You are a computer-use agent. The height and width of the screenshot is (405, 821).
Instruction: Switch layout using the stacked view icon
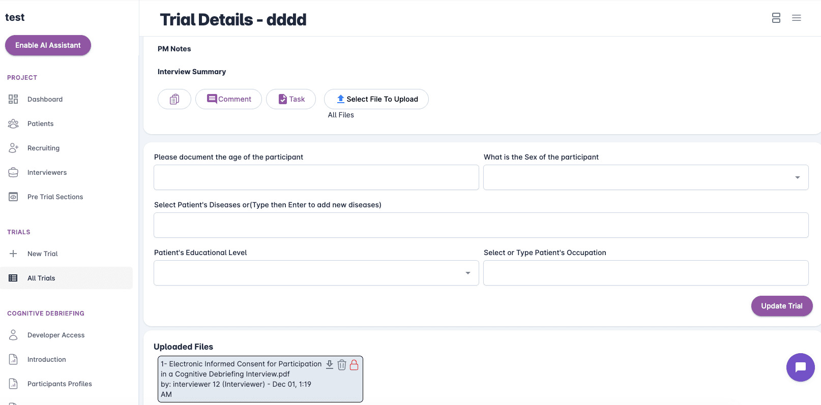(x=776, y=18)
